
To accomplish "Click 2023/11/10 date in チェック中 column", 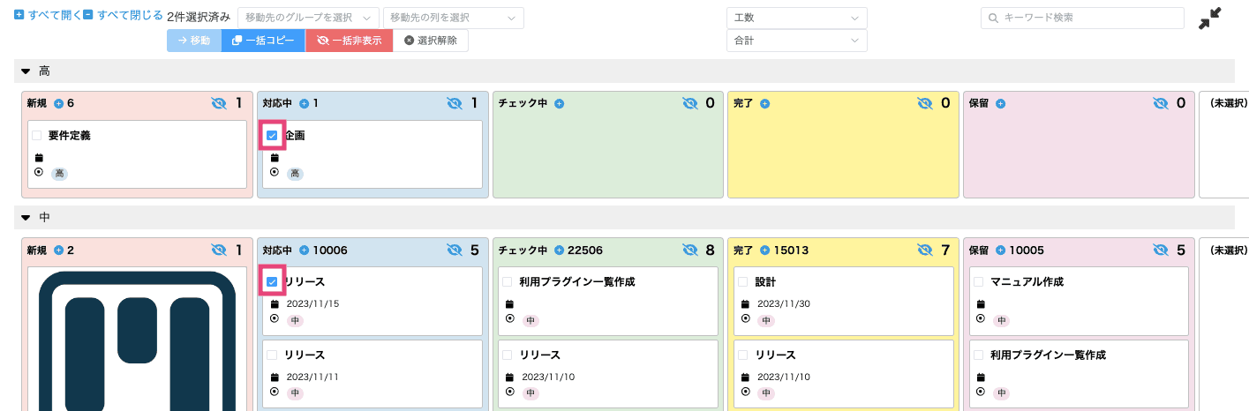I will [x=548, y=377].
